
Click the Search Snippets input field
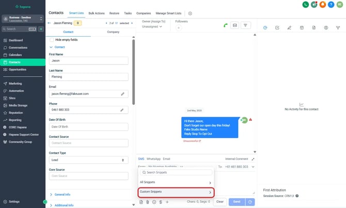click(x=176, y=172)
